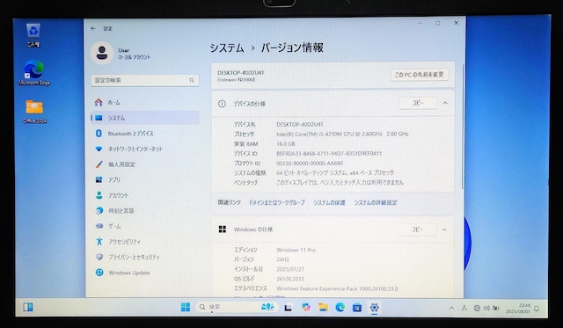563x328 pixels.
Task: Open Task View in the taskbar
Action: click(288, 308)
